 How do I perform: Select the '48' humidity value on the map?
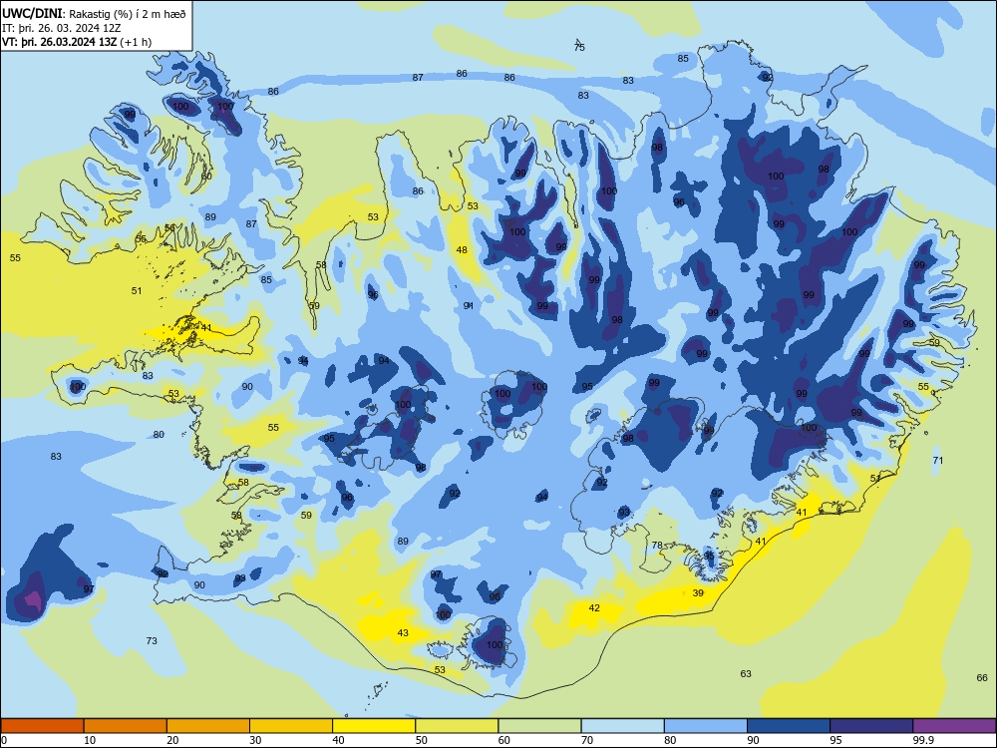pyautogui.click(x=462, y=250)
